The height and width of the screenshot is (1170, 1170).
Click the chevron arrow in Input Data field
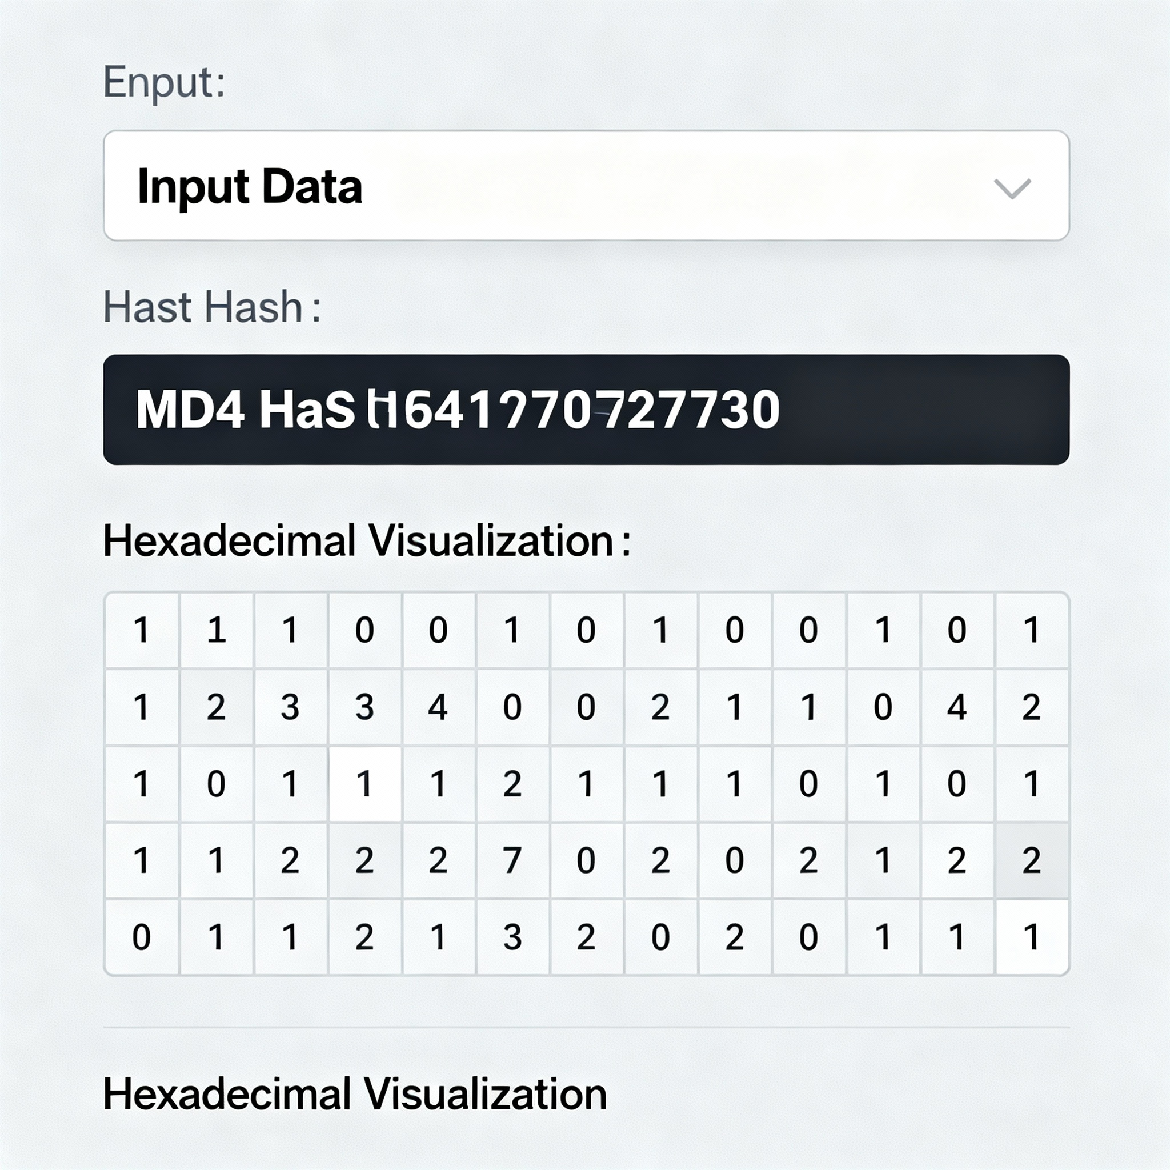[x=1012, y=189]
